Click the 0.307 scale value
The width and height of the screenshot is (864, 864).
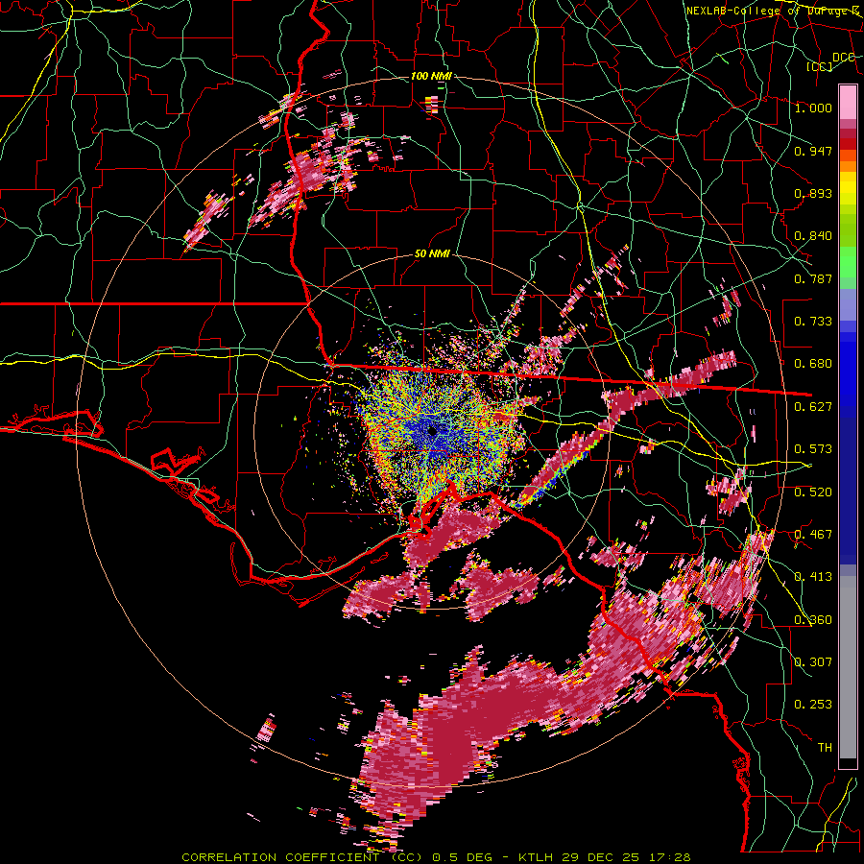[813, 661]
